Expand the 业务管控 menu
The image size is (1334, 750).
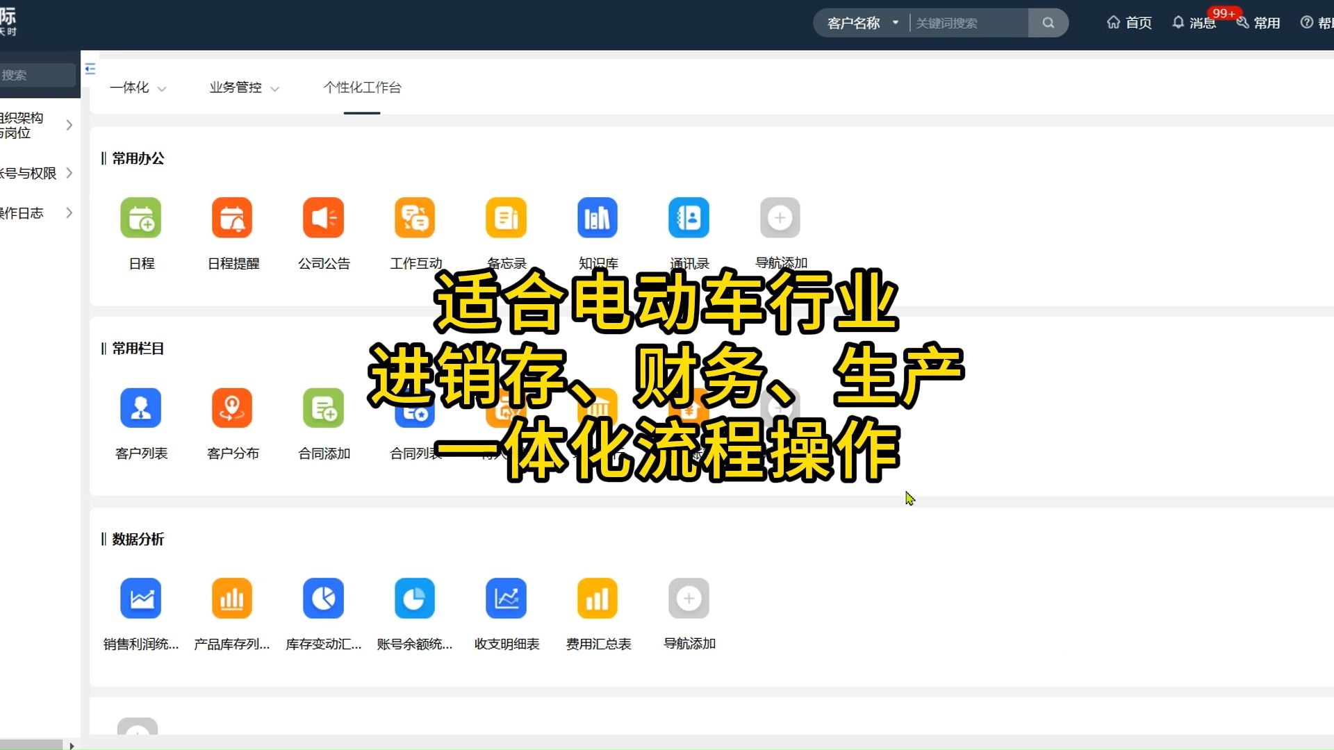(244, 87)
